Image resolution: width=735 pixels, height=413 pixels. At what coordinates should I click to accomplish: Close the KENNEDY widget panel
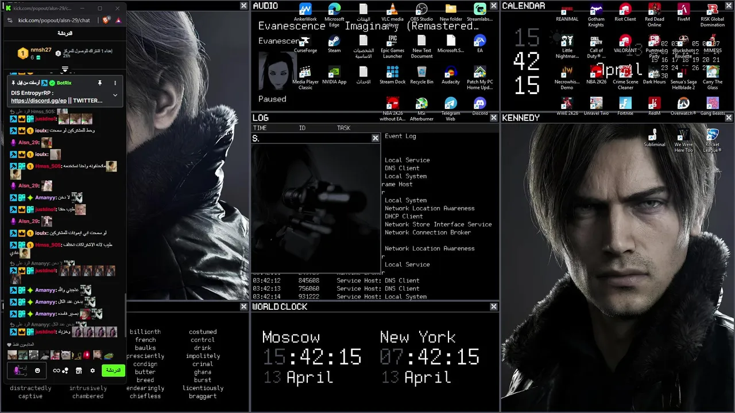(729, 118)
